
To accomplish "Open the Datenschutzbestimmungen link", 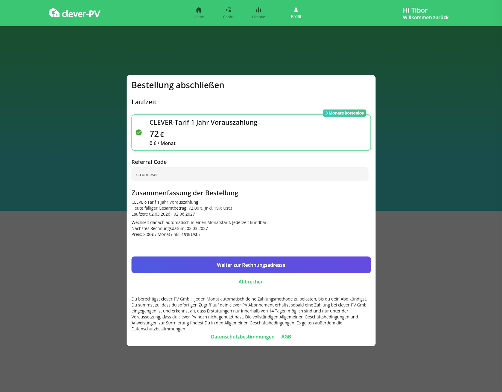I will click(x=242, y=337).
